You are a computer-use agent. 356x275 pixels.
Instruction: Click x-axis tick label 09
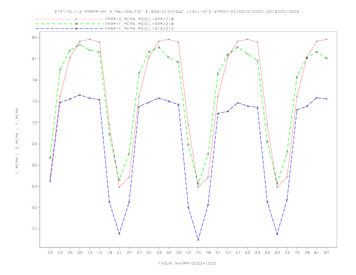tap(80, 253)
